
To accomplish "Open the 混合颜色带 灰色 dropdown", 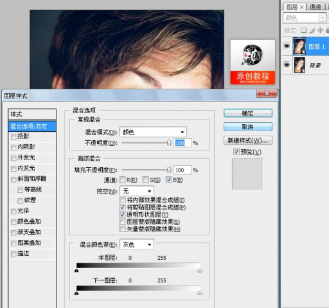I will [x=137, y=244].
